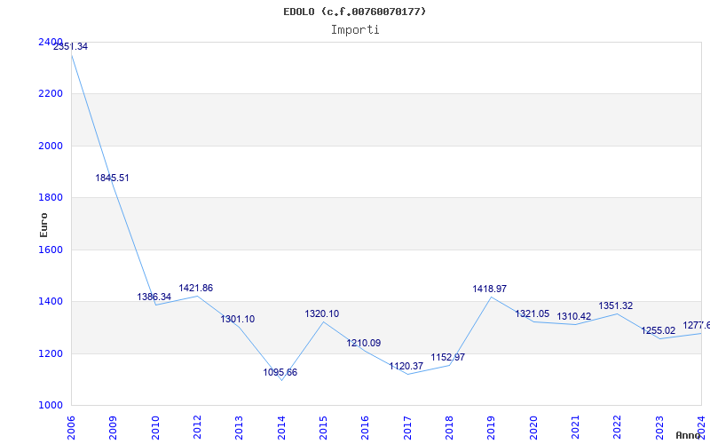710x444 pixels.
Task: Select the 2009 x-axis year tick
Action: [114, 428]
